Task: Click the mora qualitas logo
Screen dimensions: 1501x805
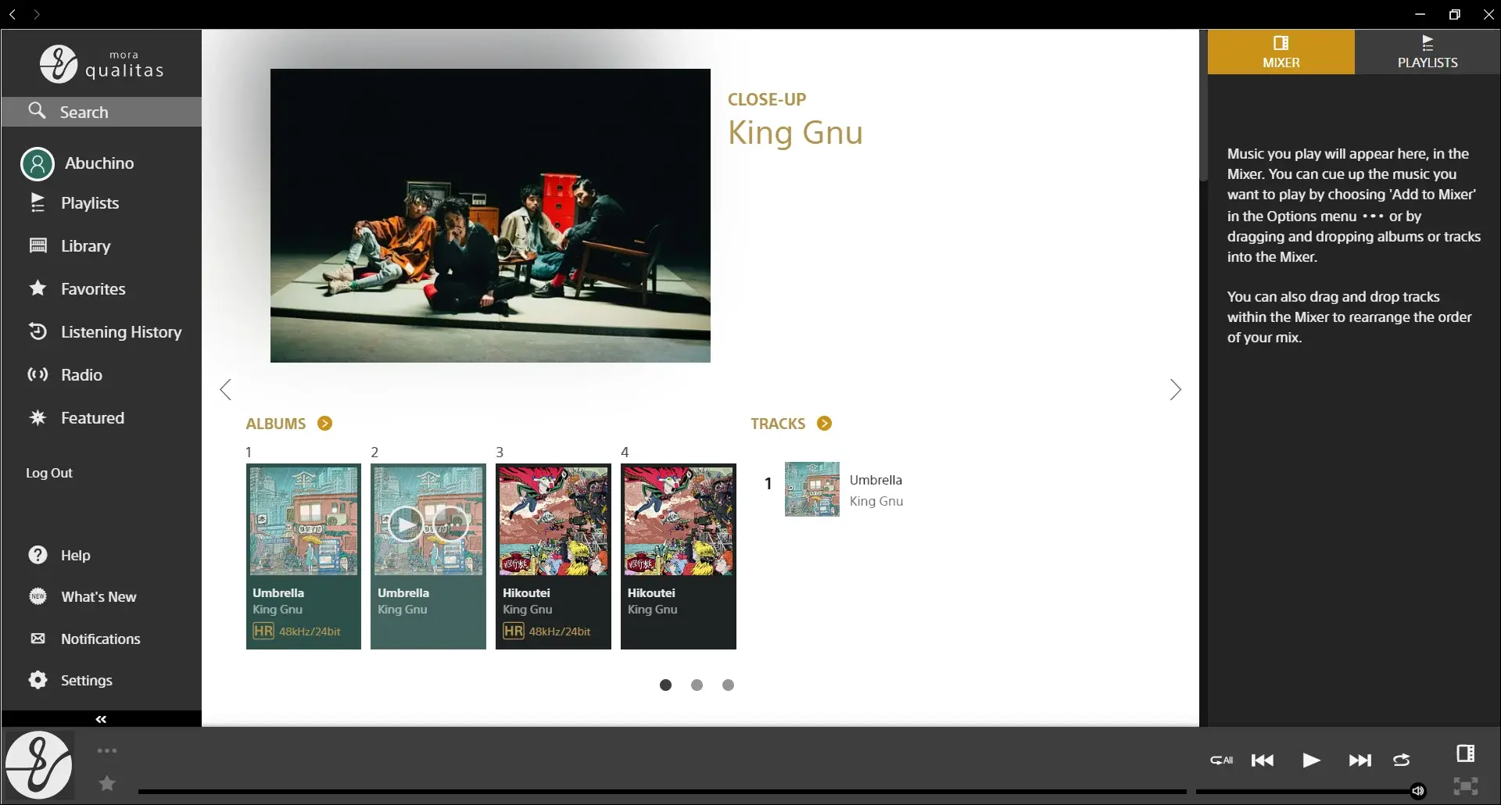Action: (102, 63)
